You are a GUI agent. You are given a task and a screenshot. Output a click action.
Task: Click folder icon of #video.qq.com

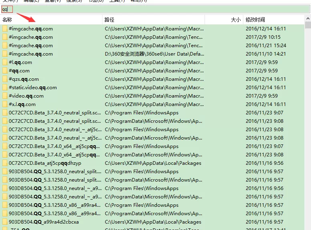click(x=5, y=96)
